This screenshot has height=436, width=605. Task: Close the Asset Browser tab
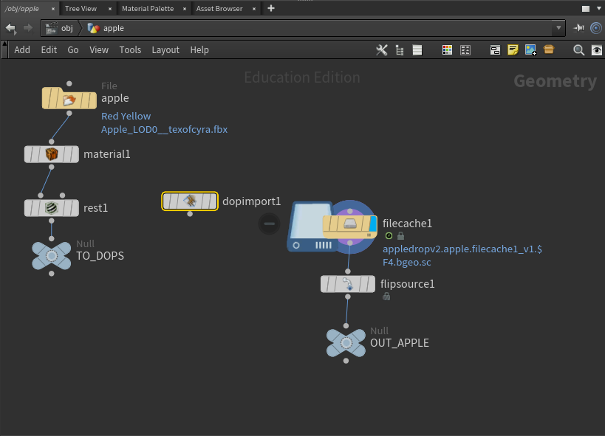point(254,8)
